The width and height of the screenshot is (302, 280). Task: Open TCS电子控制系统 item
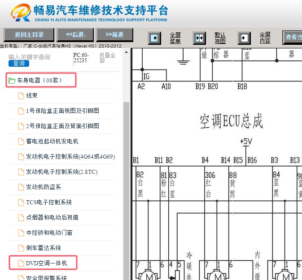[49, 202]
